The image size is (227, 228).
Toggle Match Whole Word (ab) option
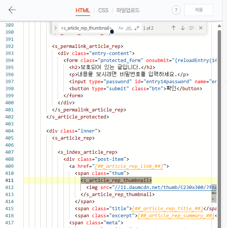point(129,28)
